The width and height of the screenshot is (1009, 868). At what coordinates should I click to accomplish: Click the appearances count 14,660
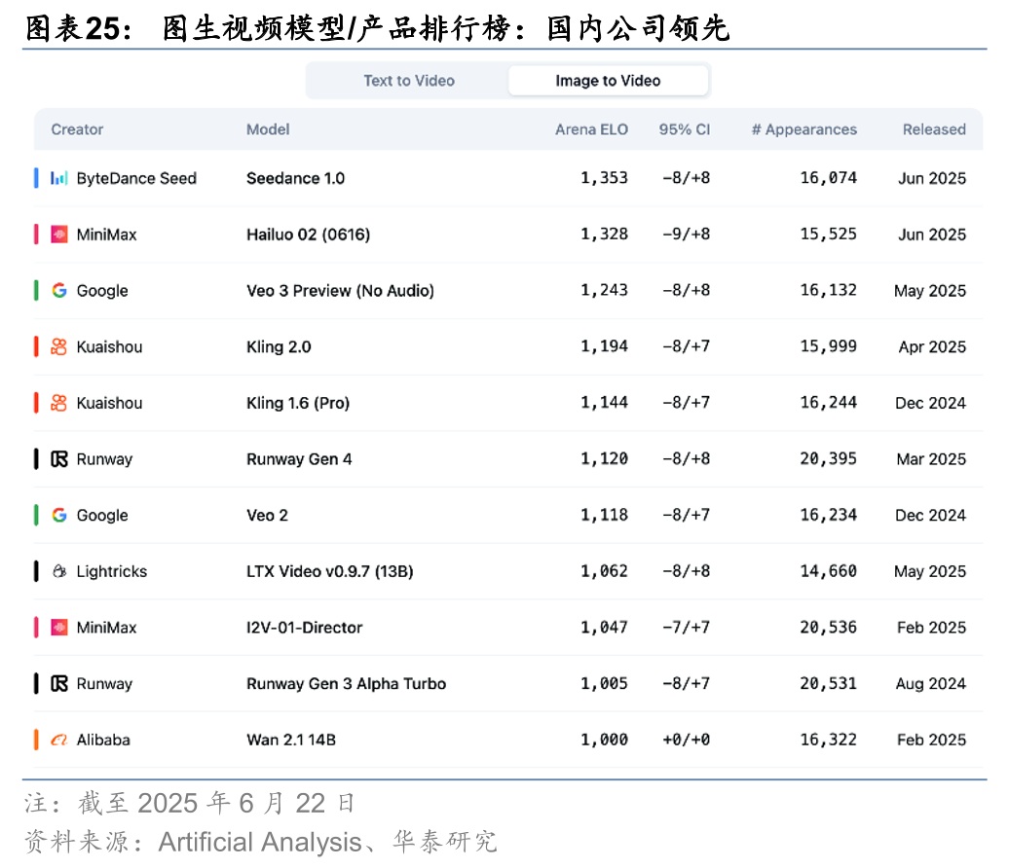click(828, 571)
